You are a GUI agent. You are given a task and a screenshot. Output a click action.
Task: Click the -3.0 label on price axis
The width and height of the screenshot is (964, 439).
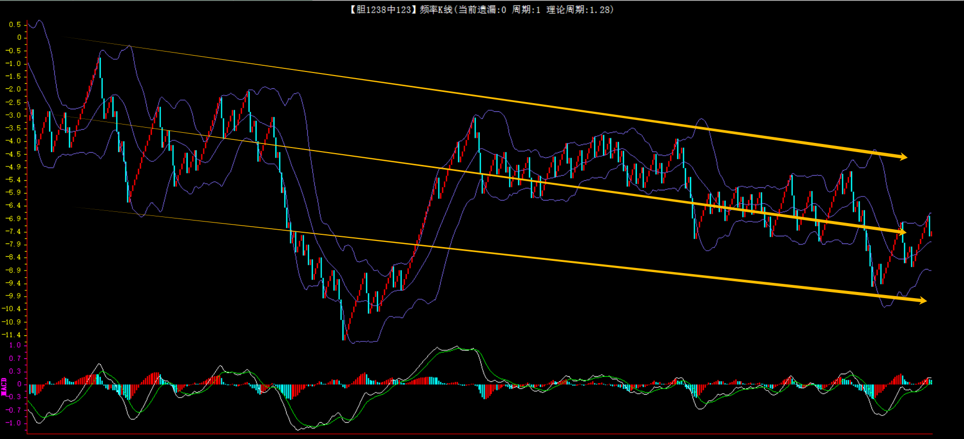point(13,115)
